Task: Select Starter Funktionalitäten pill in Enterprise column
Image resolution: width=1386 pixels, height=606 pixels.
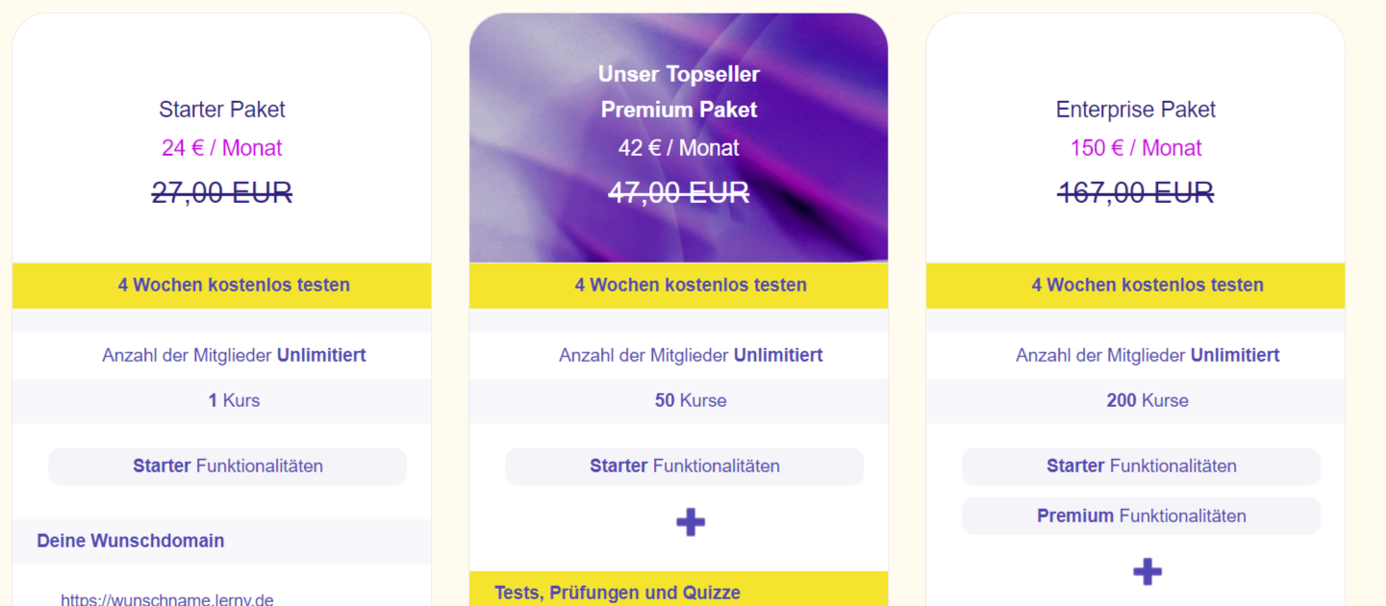Action: coord(1142,467)
